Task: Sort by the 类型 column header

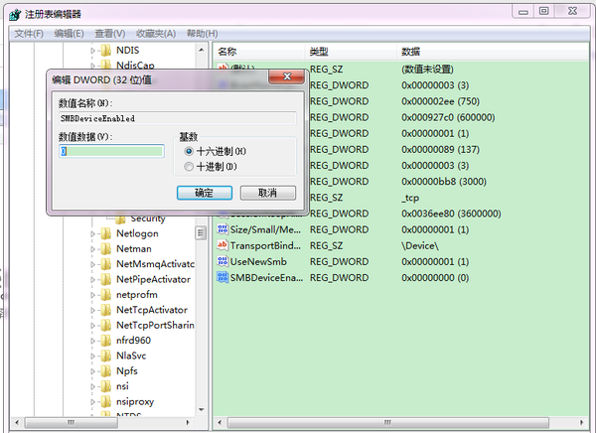Action: tap(351, 52)
